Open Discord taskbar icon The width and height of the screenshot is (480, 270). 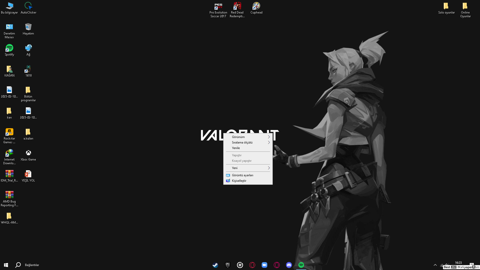pos(289,265)
